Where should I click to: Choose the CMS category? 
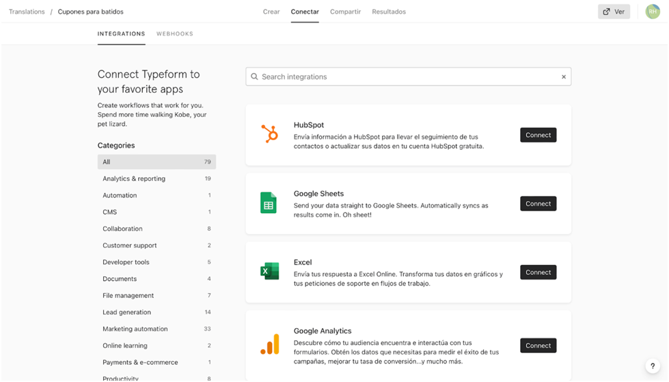(x=156, y=212)
